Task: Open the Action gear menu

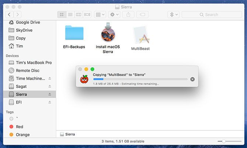Action: 114,15
